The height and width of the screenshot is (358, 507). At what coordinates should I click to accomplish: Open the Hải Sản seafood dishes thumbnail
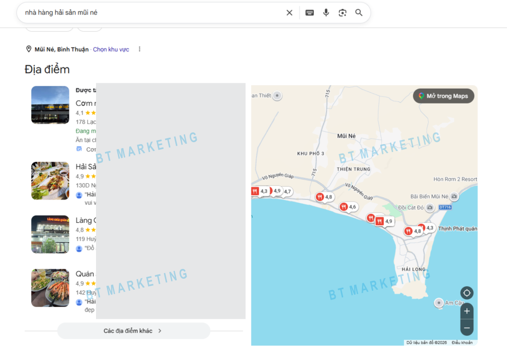coord(50,181)
